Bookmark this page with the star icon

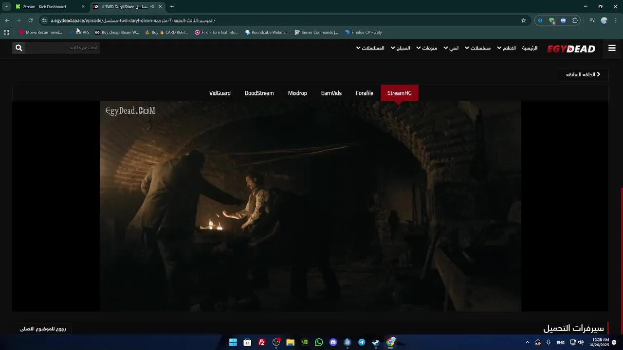[524, 20]
